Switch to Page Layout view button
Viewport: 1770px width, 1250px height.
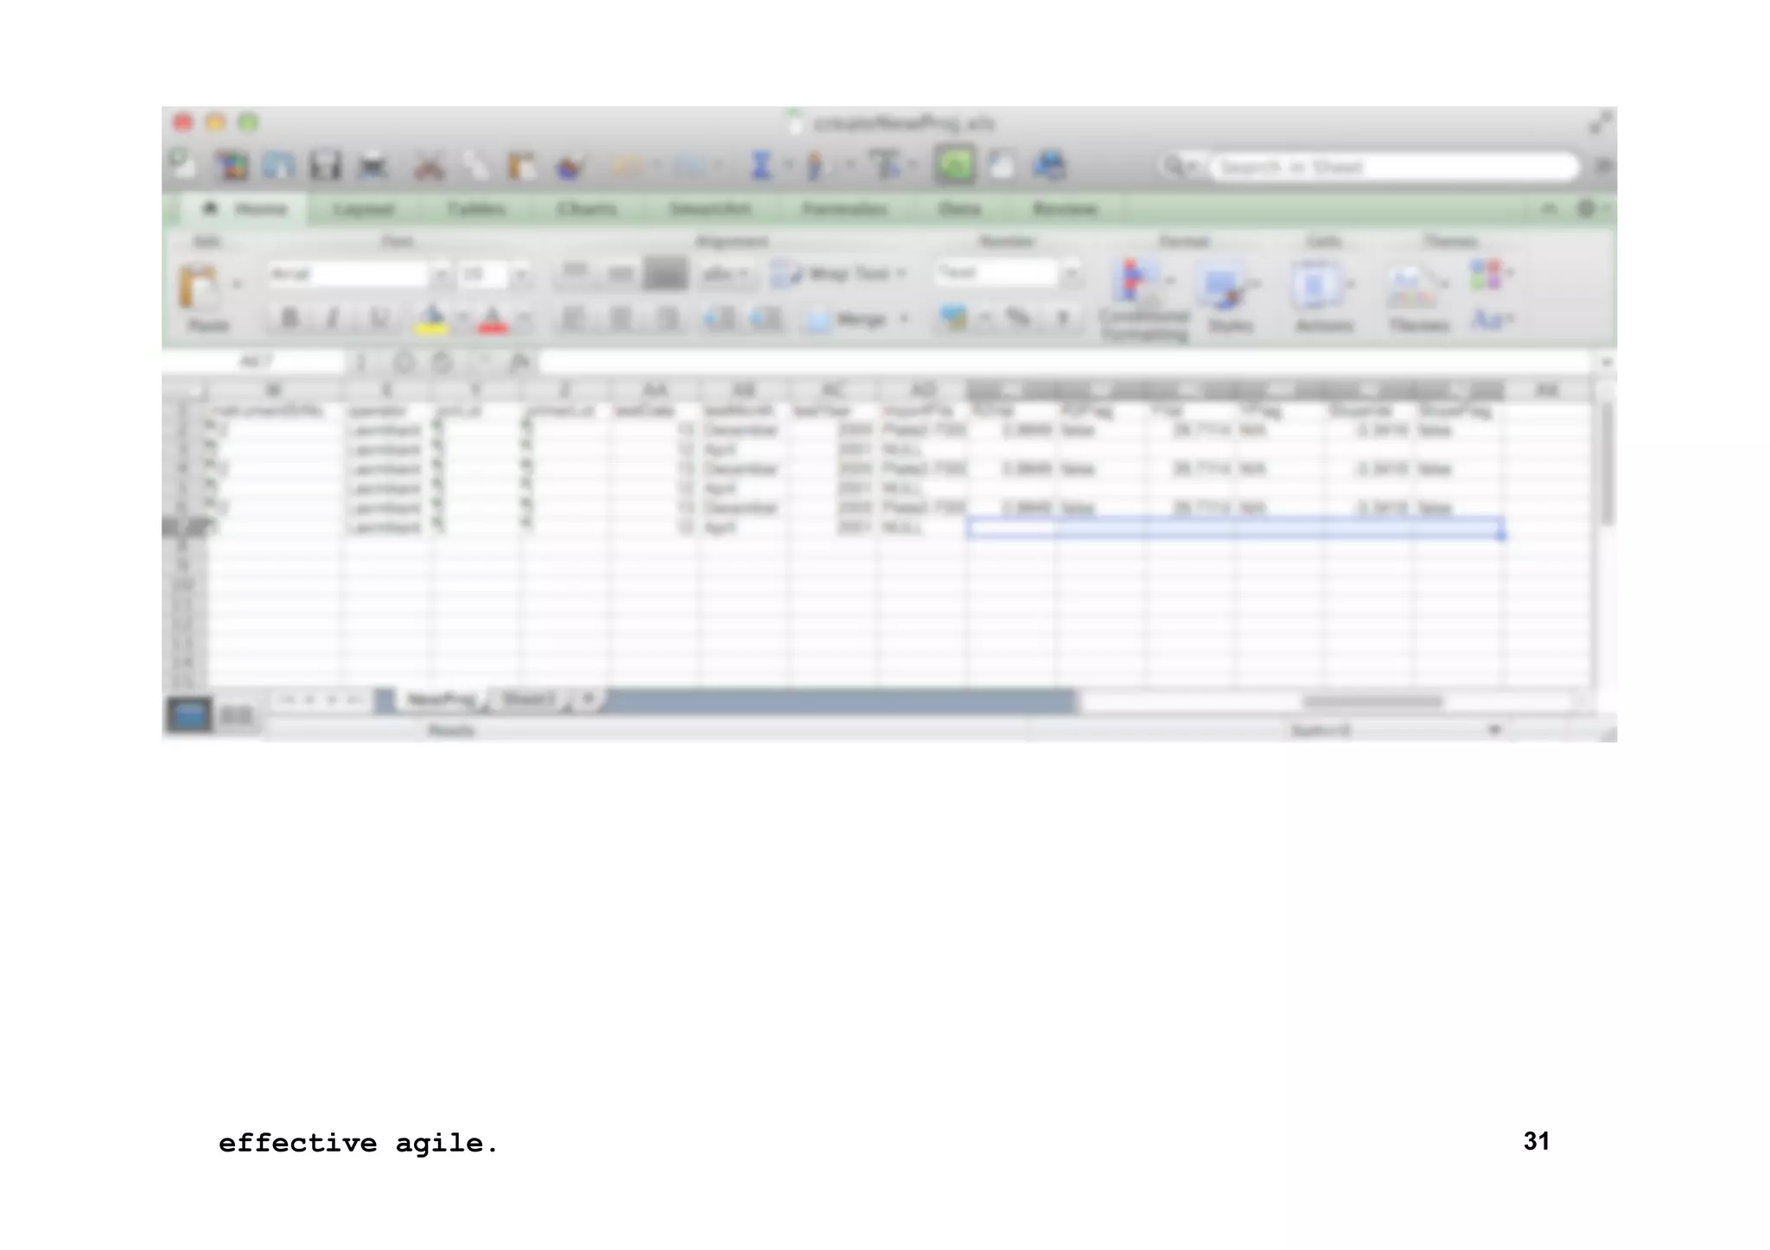(236, 715)
